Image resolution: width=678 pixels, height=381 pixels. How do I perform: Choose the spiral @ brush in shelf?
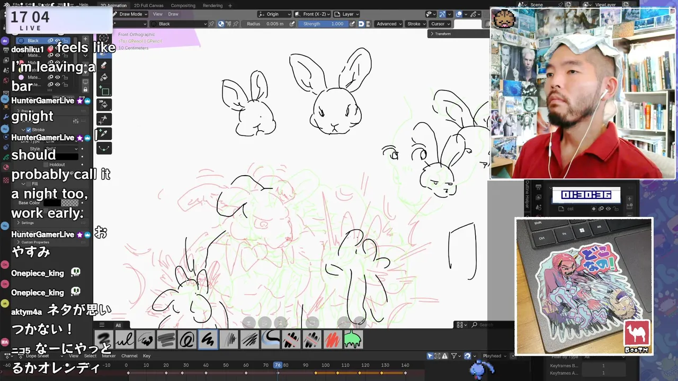[x=187, y=339]
